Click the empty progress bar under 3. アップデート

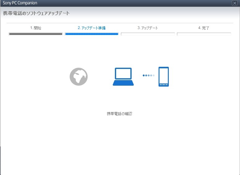click(x=148, y=34)
